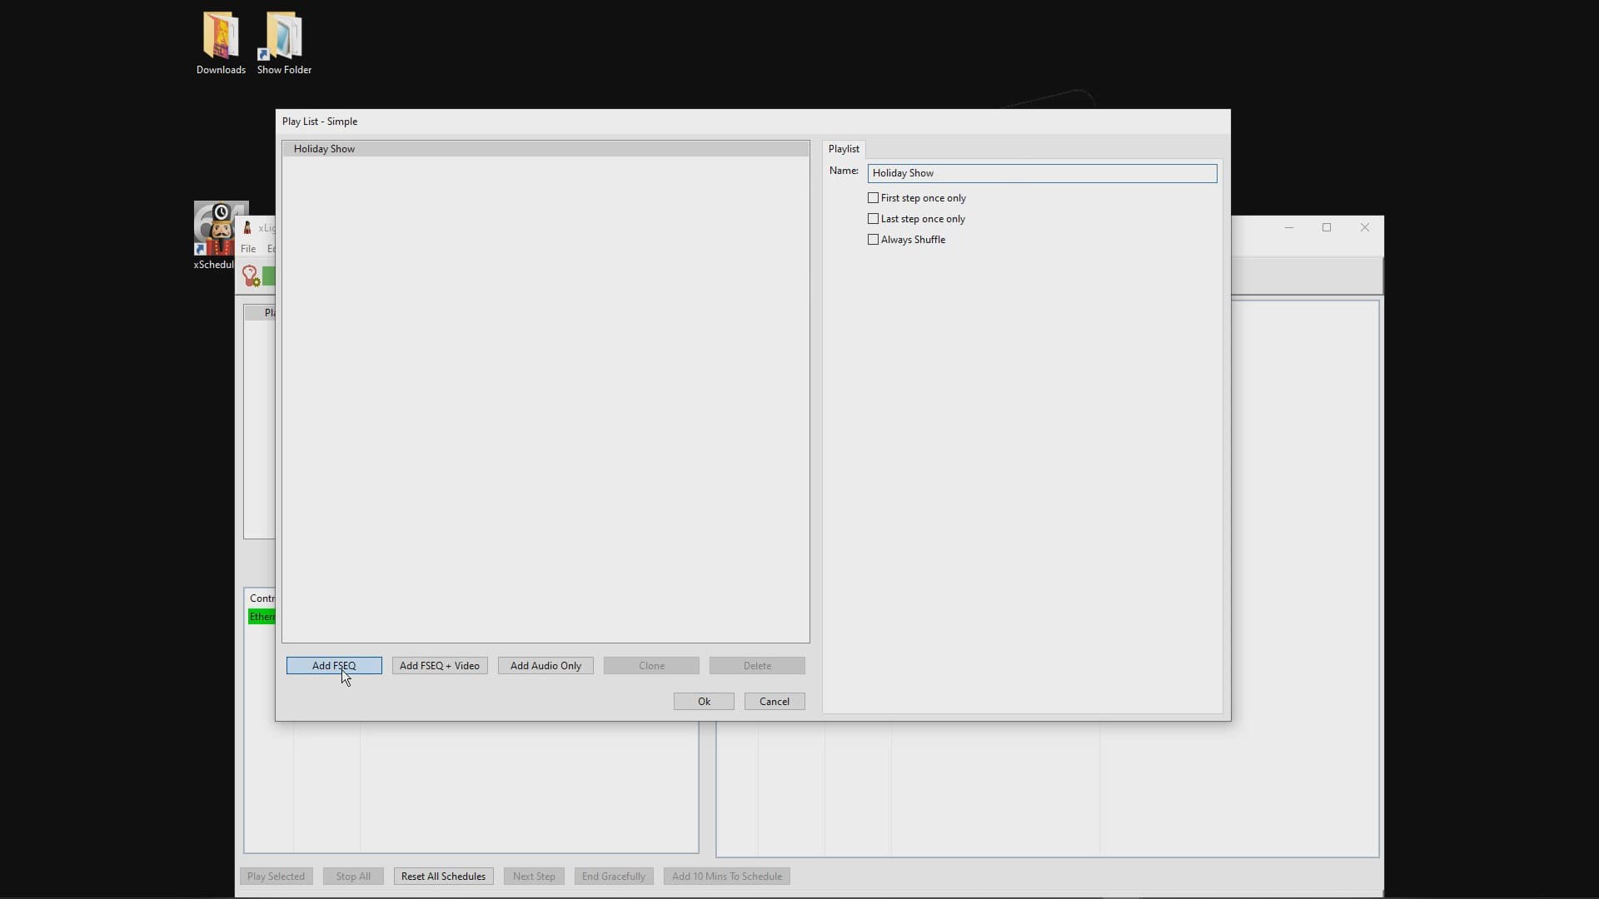The height and width of the screenshot is (899, 1599).
Task: Click the Clone button
Action: point(651,666)
